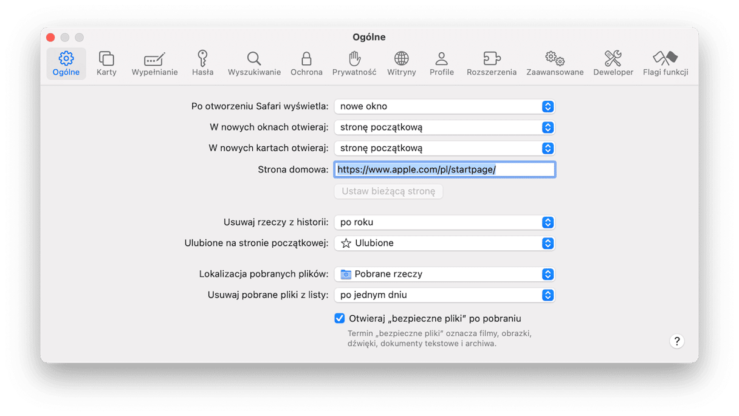The width and height of the screenshot is (739, 416).
Task: Open the Karty (Tabs) preferences icon
Action: pyautogui.click(x=106, y=58)
